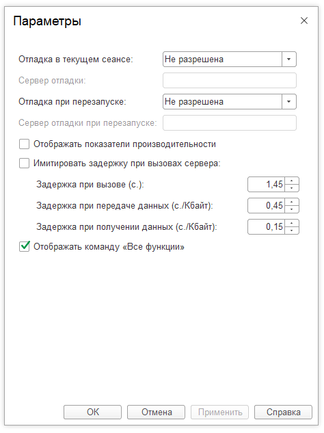The height and width of the screenshot is (433, 324).
Task: Open help with the Справка button
Action: pyautogui.click(x=283, y=412)
